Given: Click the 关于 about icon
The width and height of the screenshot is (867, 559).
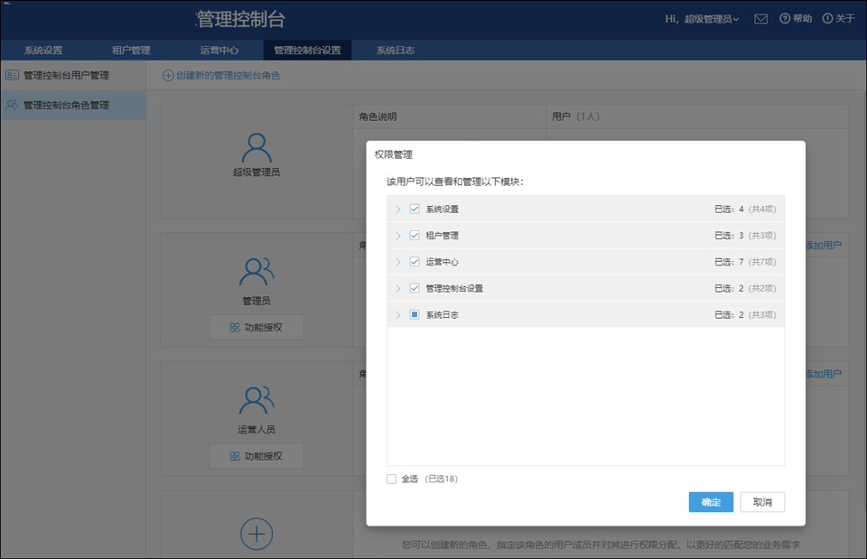Looking at the screenshot, I should point(828,17).
